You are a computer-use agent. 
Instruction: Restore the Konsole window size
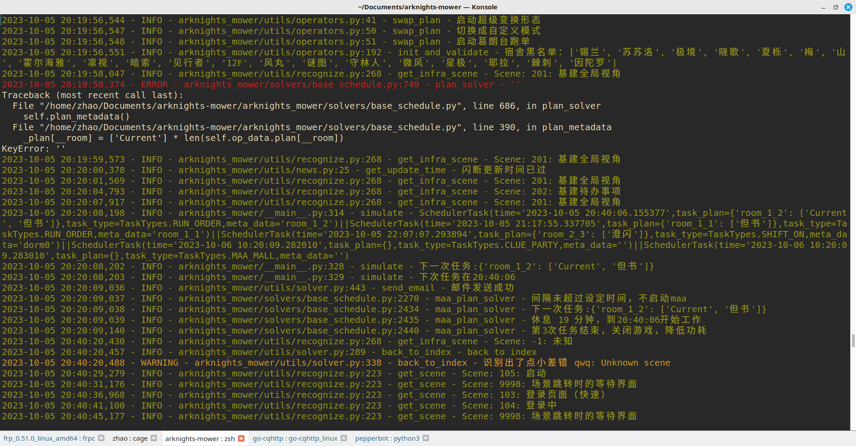(835, 7)
